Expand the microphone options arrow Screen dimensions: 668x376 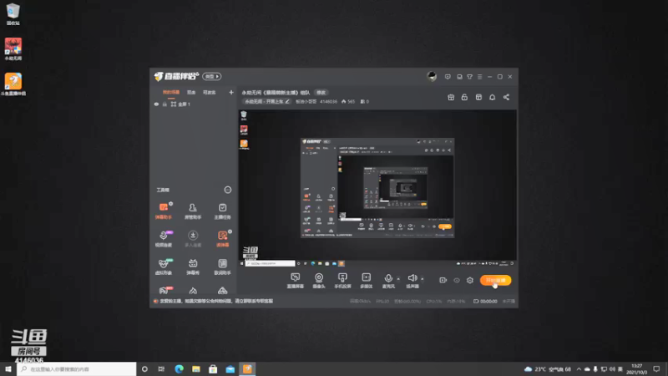(x=398, y=279)
